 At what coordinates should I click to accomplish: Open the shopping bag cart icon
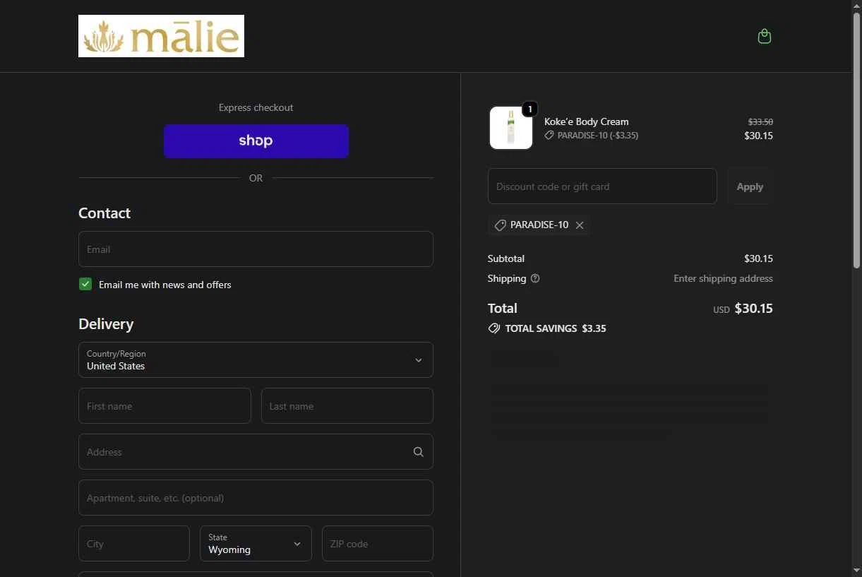[x=764, y=36]
